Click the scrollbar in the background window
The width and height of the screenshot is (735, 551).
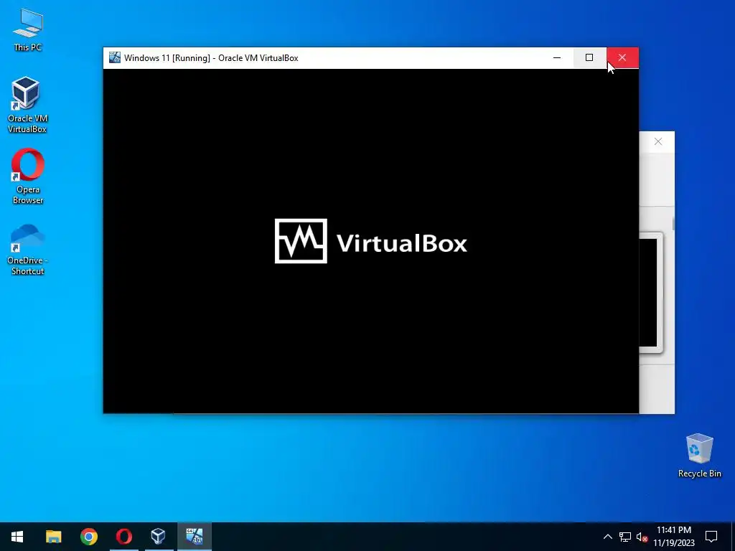(673, 224)
